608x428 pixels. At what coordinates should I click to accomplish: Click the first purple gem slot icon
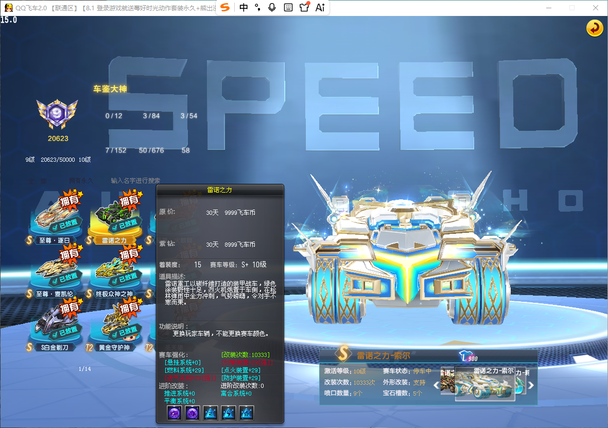coord(175,413)
